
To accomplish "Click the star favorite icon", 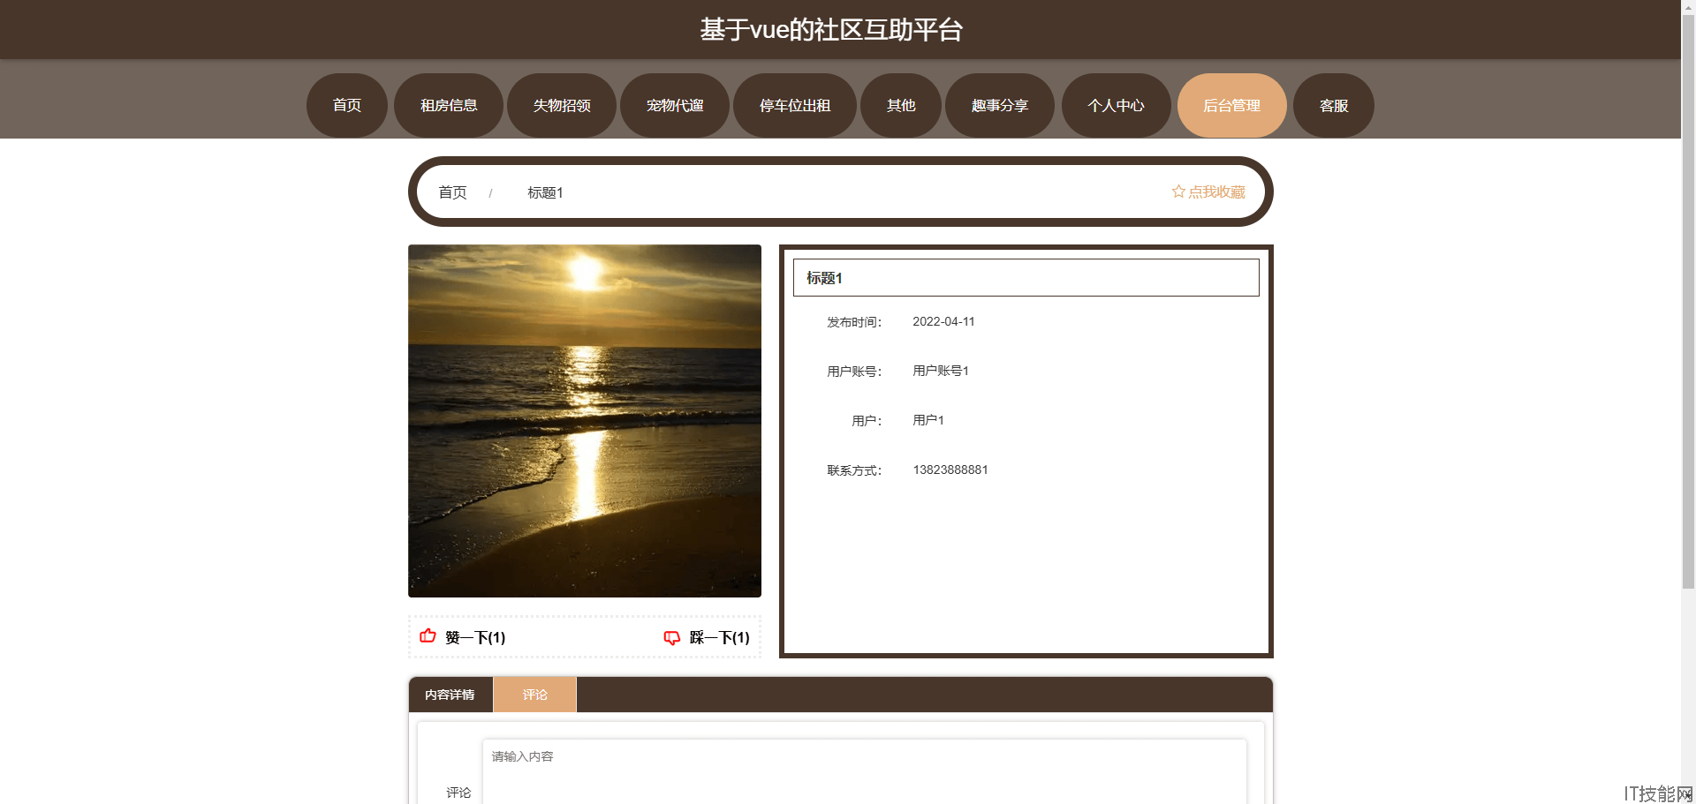I will pyautogui.click(x=1178, y=192).
